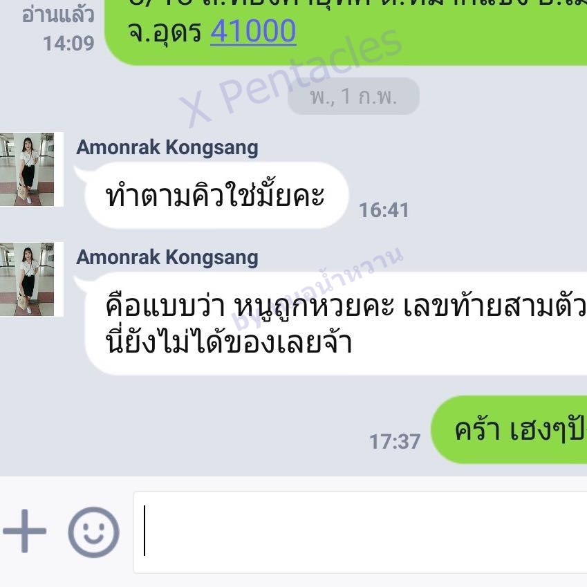Tap the 17:37 message timestamp

tap(395, 441)
